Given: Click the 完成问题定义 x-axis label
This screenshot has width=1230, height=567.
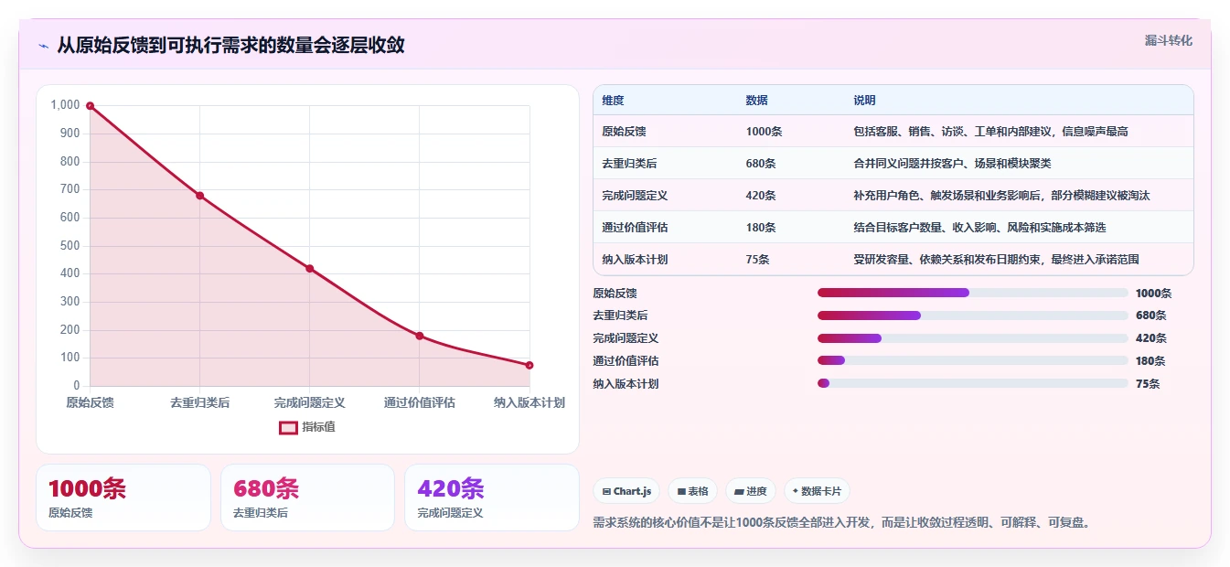Looking at the screenshot, I should tap(309, 402).
